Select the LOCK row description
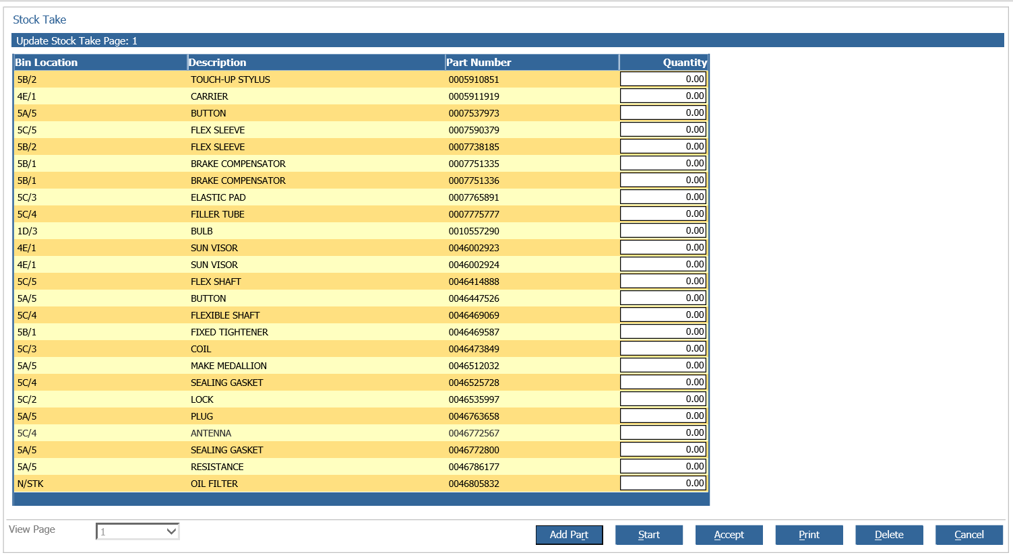This screenshot has width=1013, height=555. coord(202,399)
